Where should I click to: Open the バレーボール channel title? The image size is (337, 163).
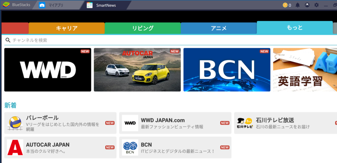pyautogui.click(x=42, y=118)
